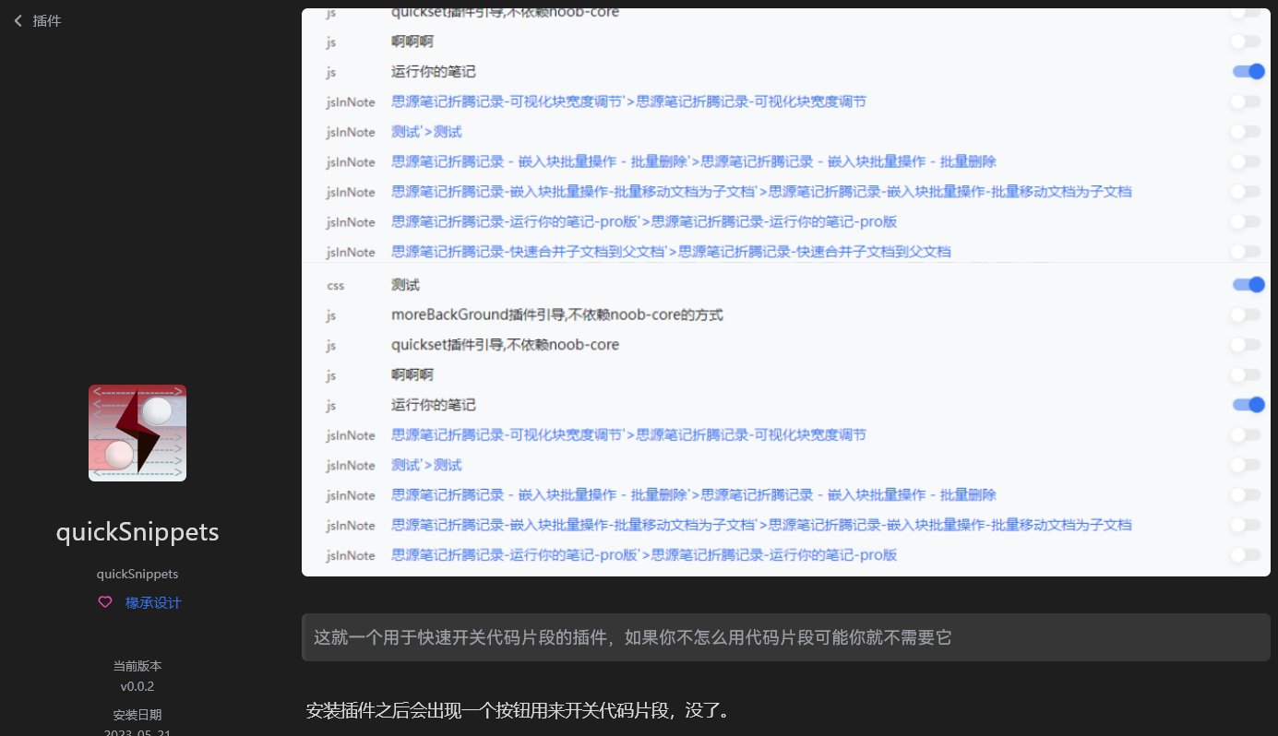Click the back arrow chevron icon
Image resolution: width=1278 pixels, height=736 pixels.
17,20
